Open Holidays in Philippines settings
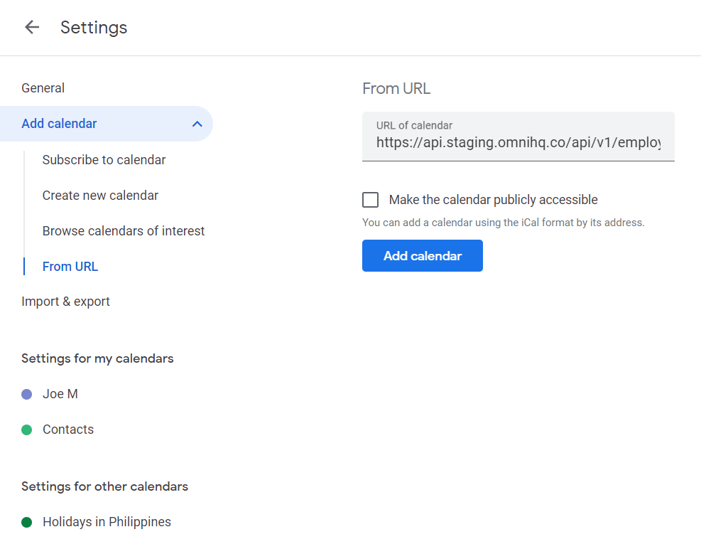The width and height of the screenshot is (701, 549). click(x=107, y=522)
